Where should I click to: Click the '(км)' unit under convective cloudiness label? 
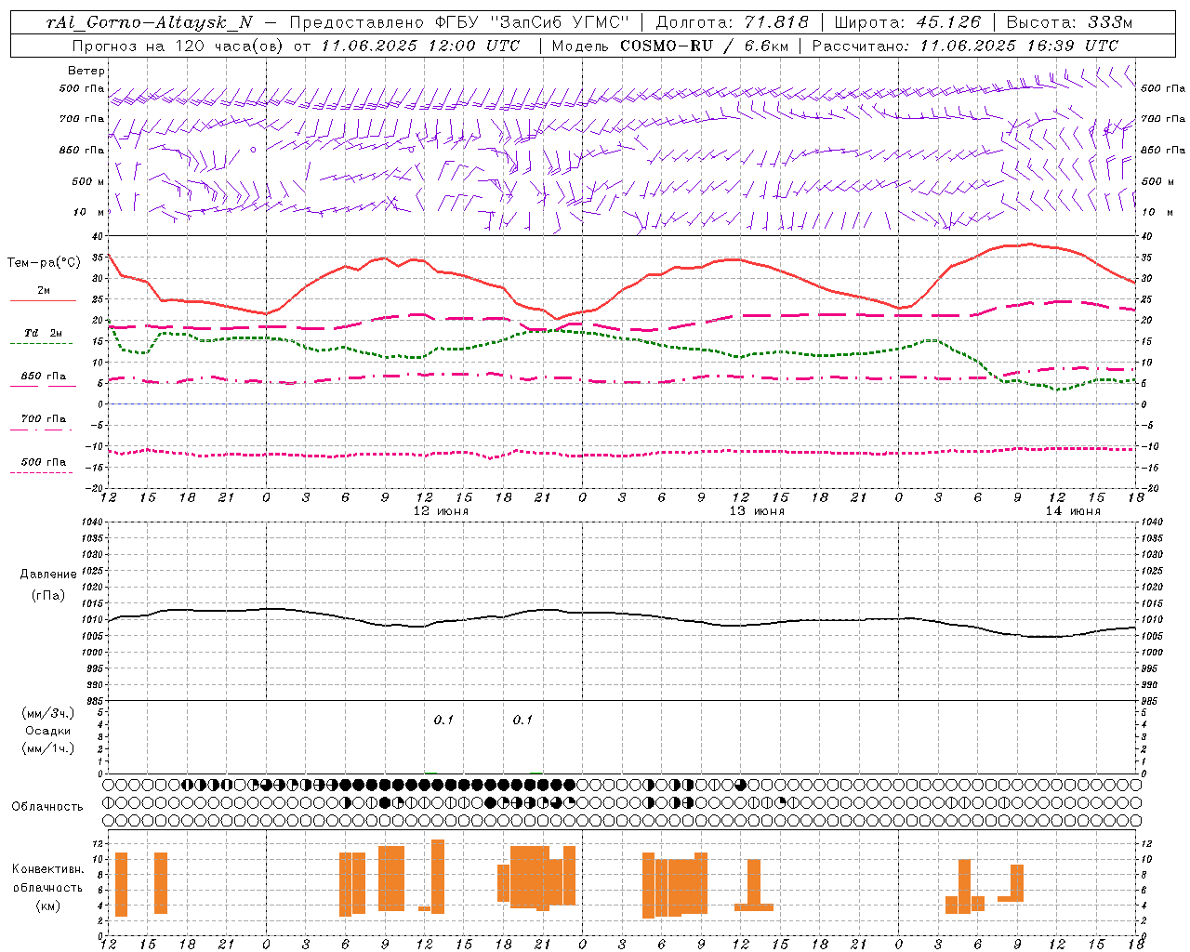click(48, 906)
